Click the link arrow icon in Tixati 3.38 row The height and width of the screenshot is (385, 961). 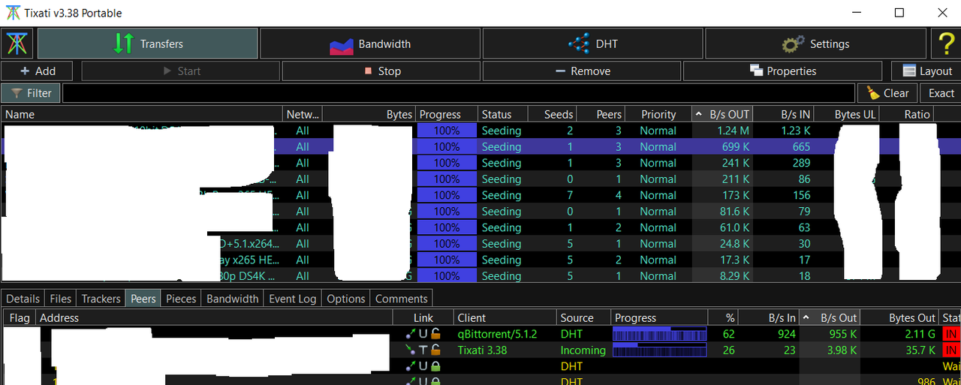pyautogui.click(x=410, y=350)
